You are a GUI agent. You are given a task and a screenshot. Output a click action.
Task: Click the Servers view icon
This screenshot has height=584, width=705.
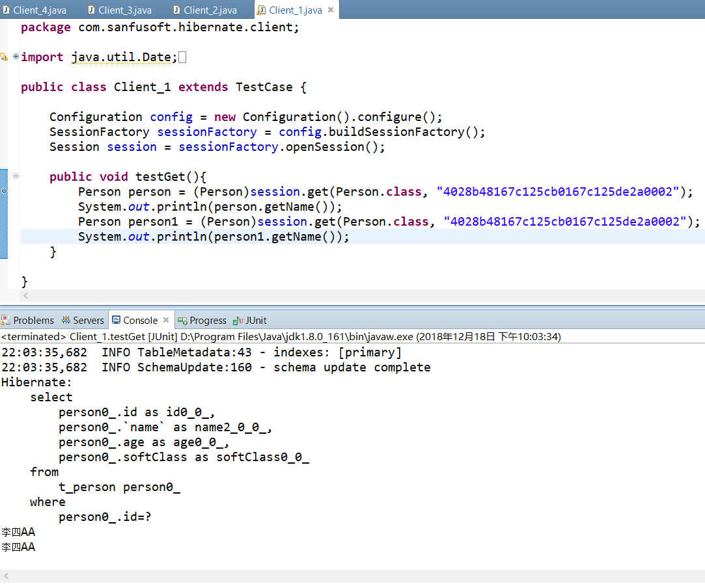coord(66,321)
